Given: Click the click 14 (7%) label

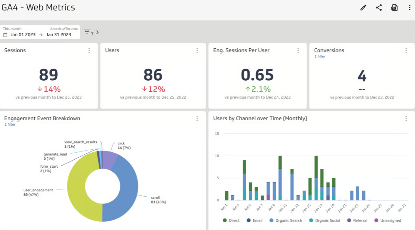Looking at the screenshot, I should (124, 145).
